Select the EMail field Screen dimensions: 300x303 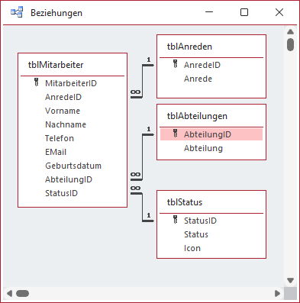click(56, 152)
